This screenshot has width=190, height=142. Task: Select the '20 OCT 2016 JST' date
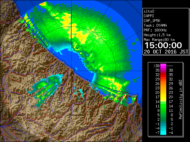pos(166,52)
